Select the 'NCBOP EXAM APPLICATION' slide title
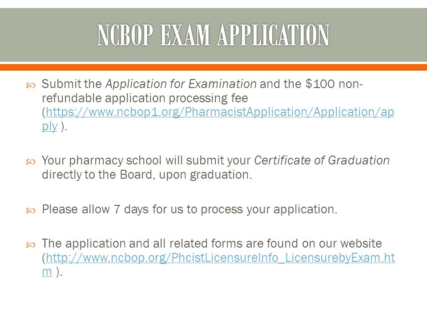 pyautogui.click(x=213, y=35)
